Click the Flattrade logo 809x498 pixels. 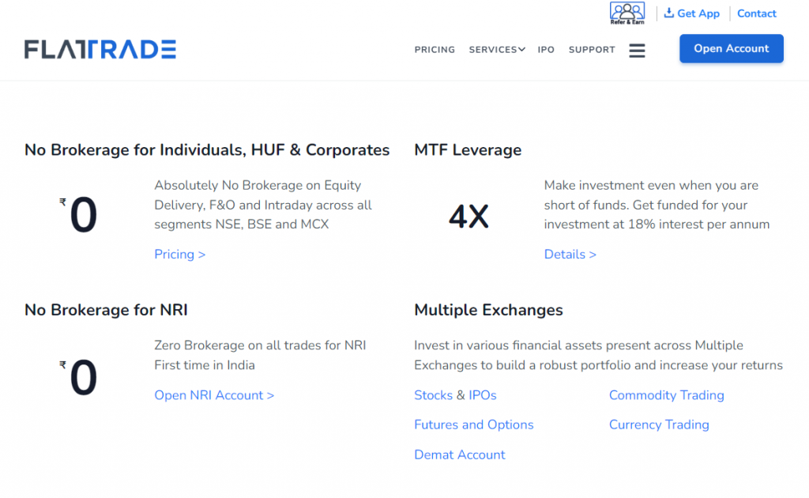pyautogui.click(x=100, y=50)
